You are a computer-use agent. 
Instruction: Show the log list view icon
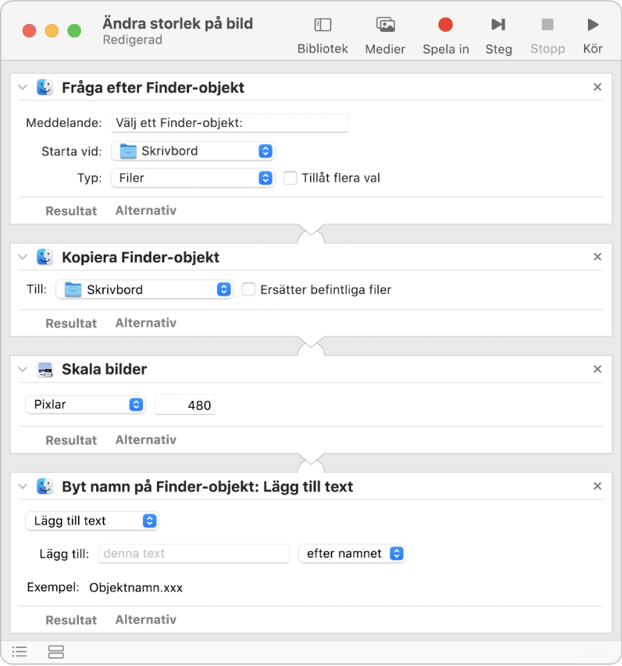click(x=20, y=651)
